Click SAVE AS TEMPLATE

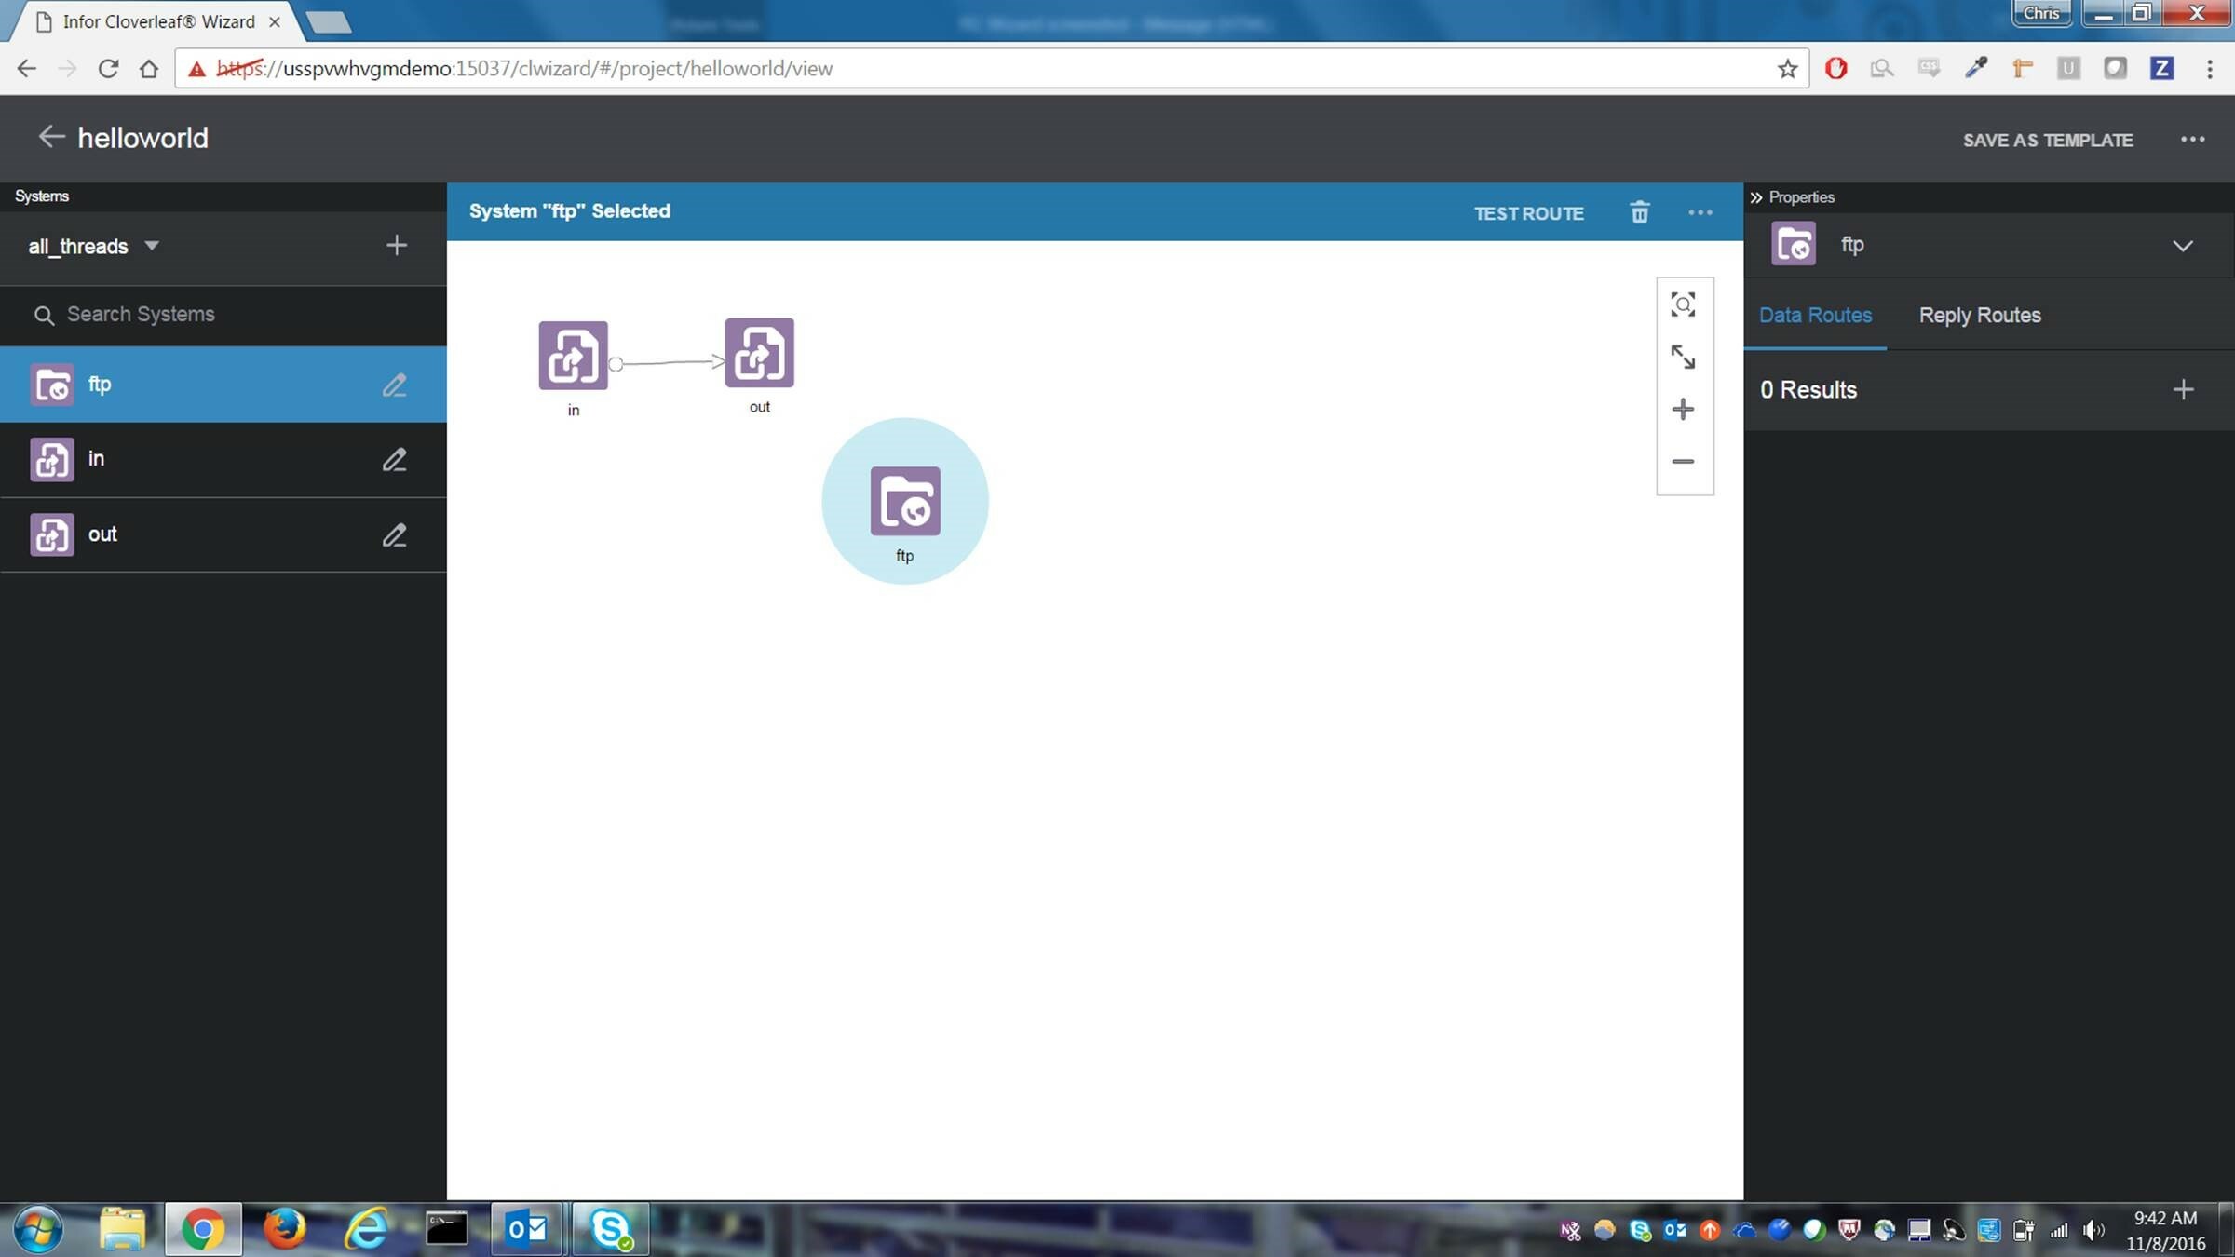click(x=2048, y=140)
